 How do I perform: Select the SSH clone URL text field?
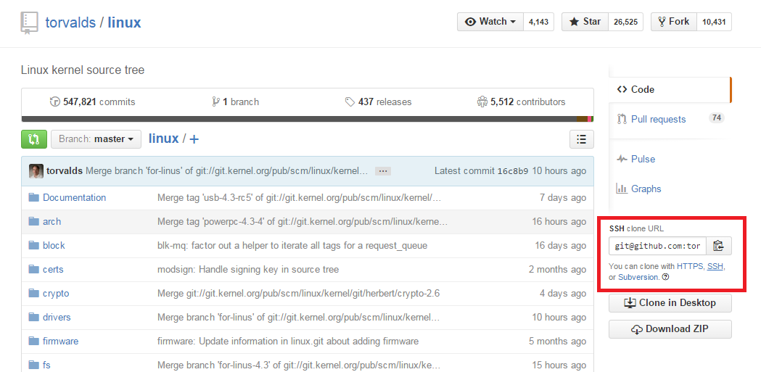coord(658,246)
